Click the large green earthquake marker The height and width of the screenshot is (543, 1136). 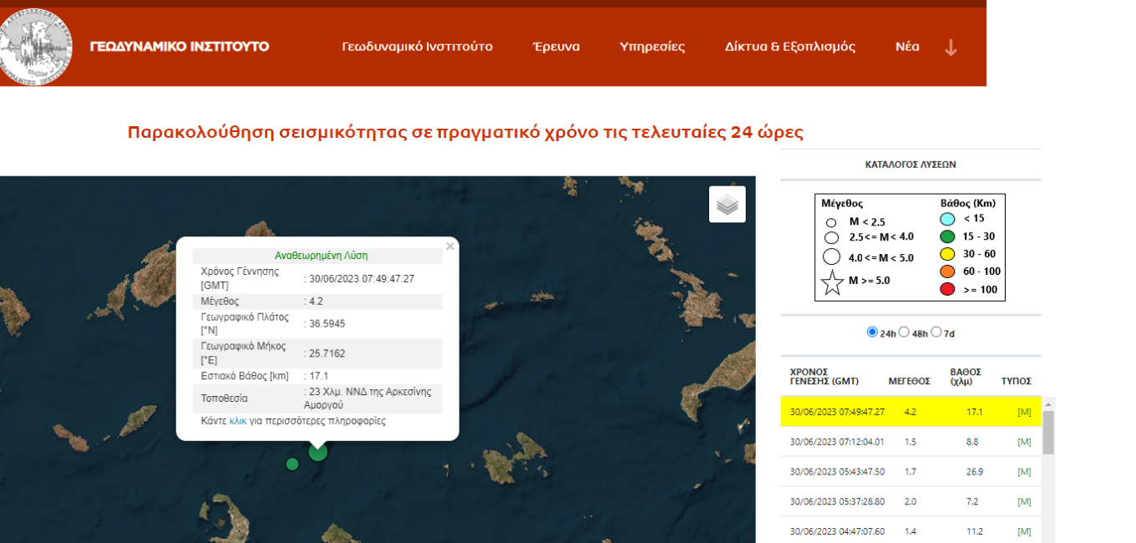317,452
